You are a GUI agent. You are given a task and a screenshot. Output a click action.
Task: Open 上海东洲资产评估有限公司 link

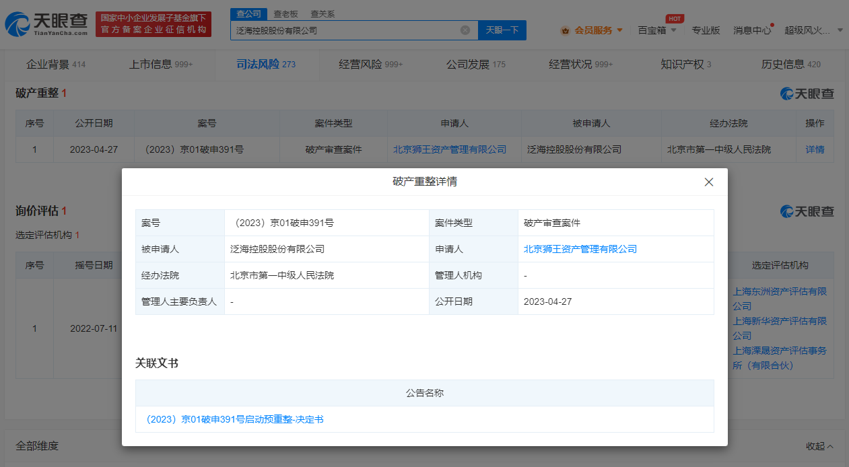(780, 299)
